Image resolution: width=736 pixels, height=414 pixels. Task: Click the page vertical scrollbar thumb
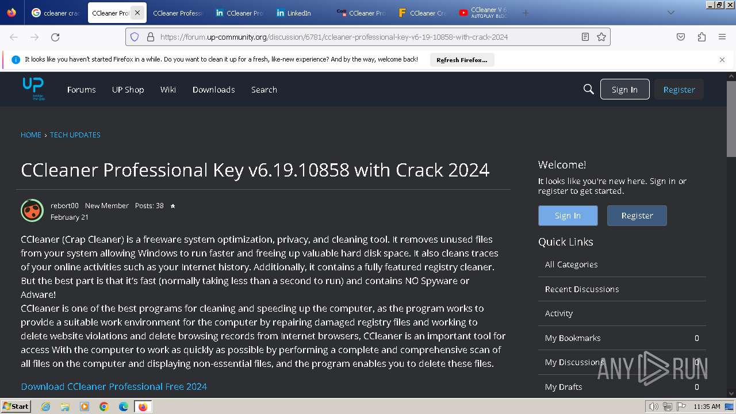731,118
